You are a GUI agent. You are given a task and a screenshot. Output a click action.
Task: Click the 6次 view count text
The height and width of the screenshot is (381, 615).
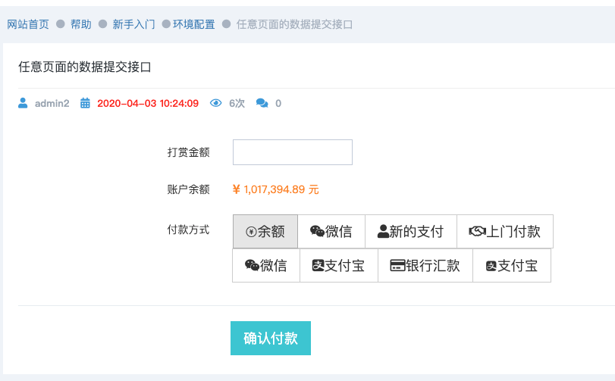point(237,103)
